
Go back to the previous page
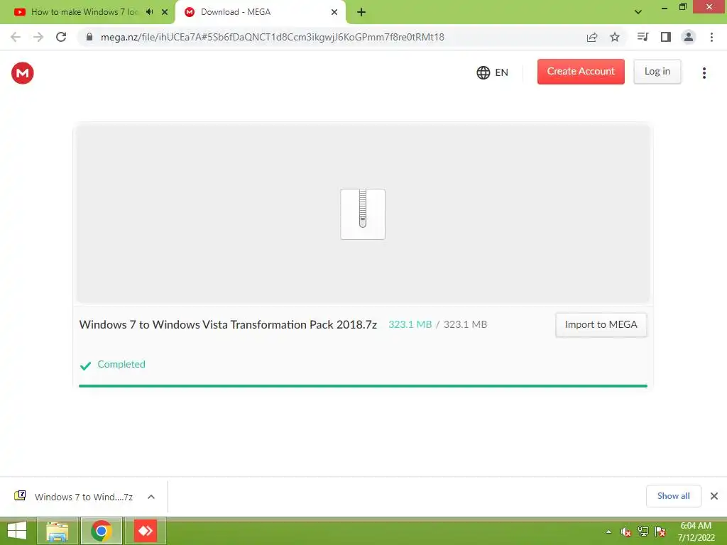(16, 37)
